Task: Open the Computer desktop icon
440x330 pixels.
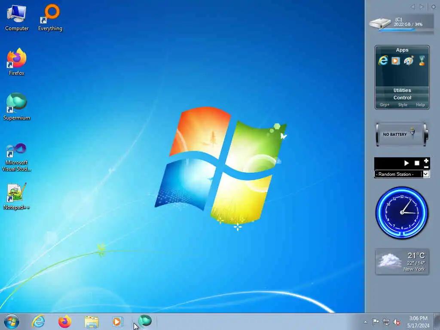Action: click(x=16, y=18)
